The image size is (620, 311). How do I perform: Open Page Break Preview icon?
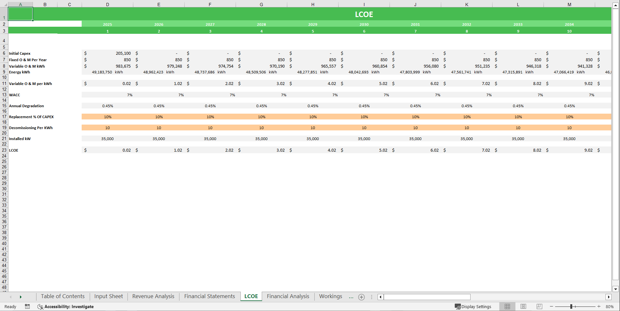539,306
